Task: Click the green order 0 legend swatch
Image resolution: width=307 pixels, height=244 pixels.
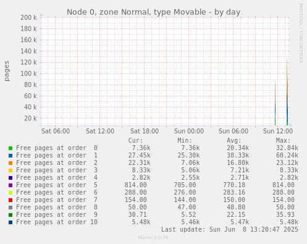Action: [x=11, y=148]
